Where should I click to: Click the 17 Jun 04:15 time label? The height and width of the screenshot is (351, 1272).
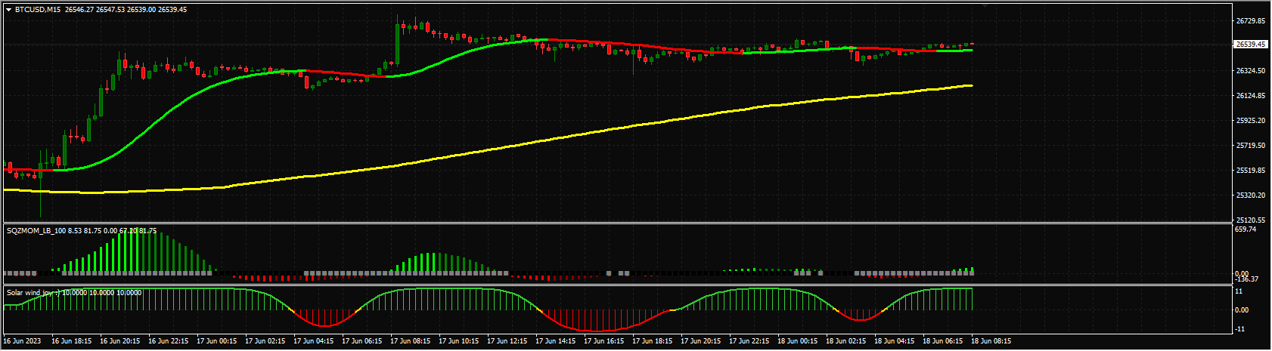[315, 341]
